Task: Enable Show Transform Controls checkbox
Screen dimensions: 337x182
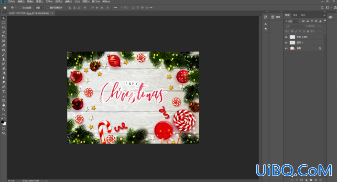Action: [48, 8]
